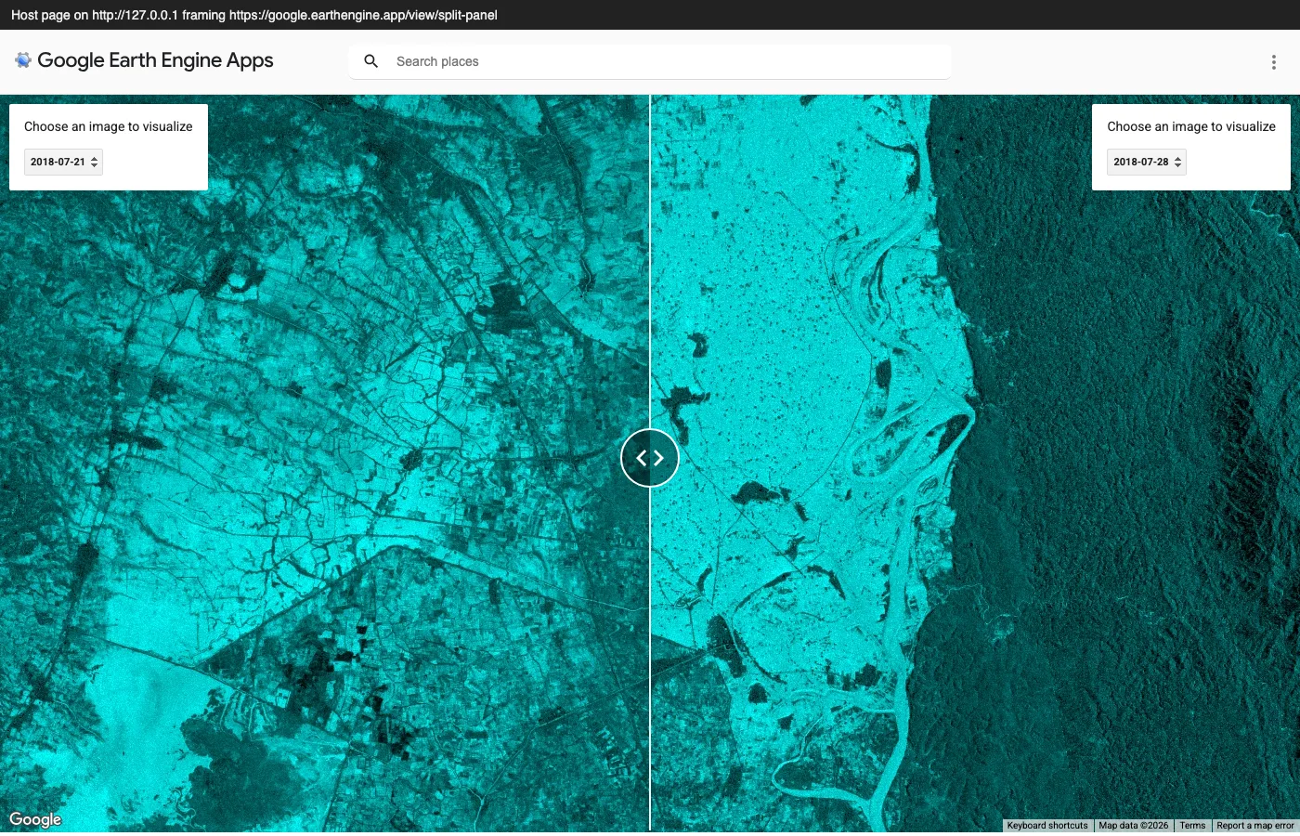
Task: Click the Google Earth Engine Apps title
Action: click(155, 60)
